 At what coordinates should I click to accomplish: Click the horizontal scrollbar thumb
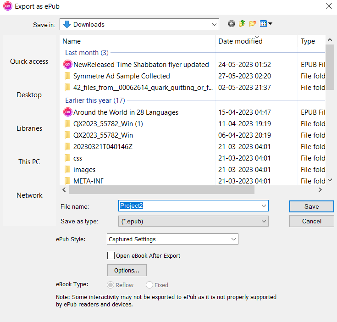point(161,190)
